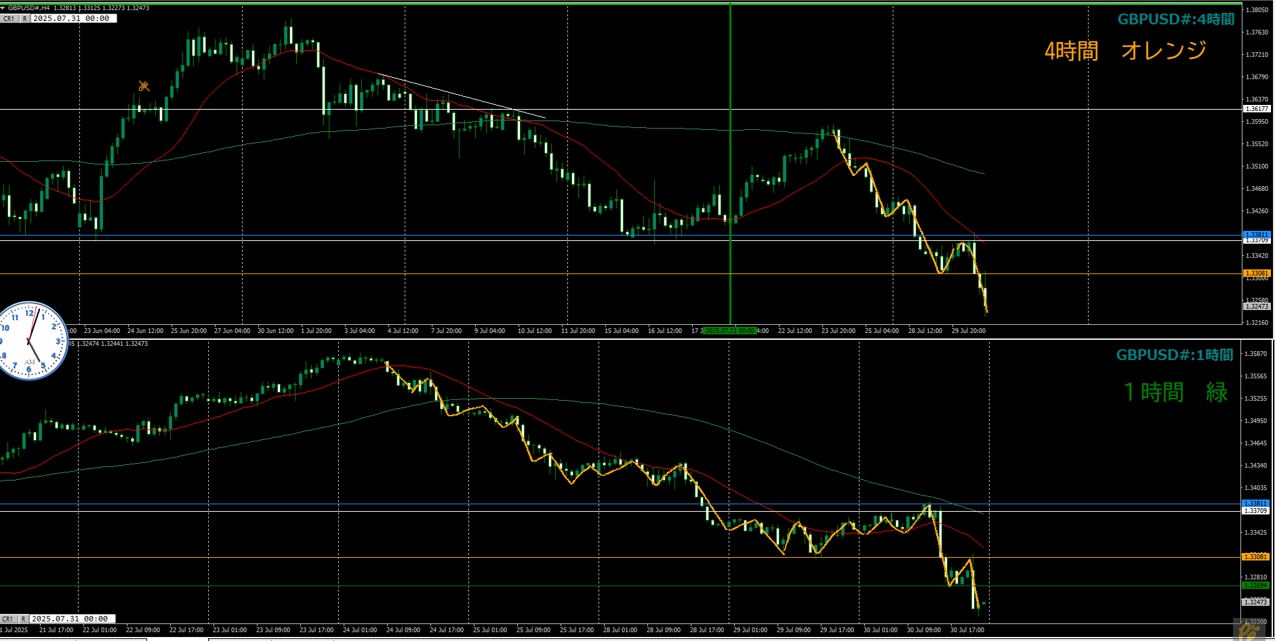The height and width of the screenshot is (641, 1275).
Task: Click '29 Jul 20:00' on 4-hour time axis
Action: coord(969,331)
